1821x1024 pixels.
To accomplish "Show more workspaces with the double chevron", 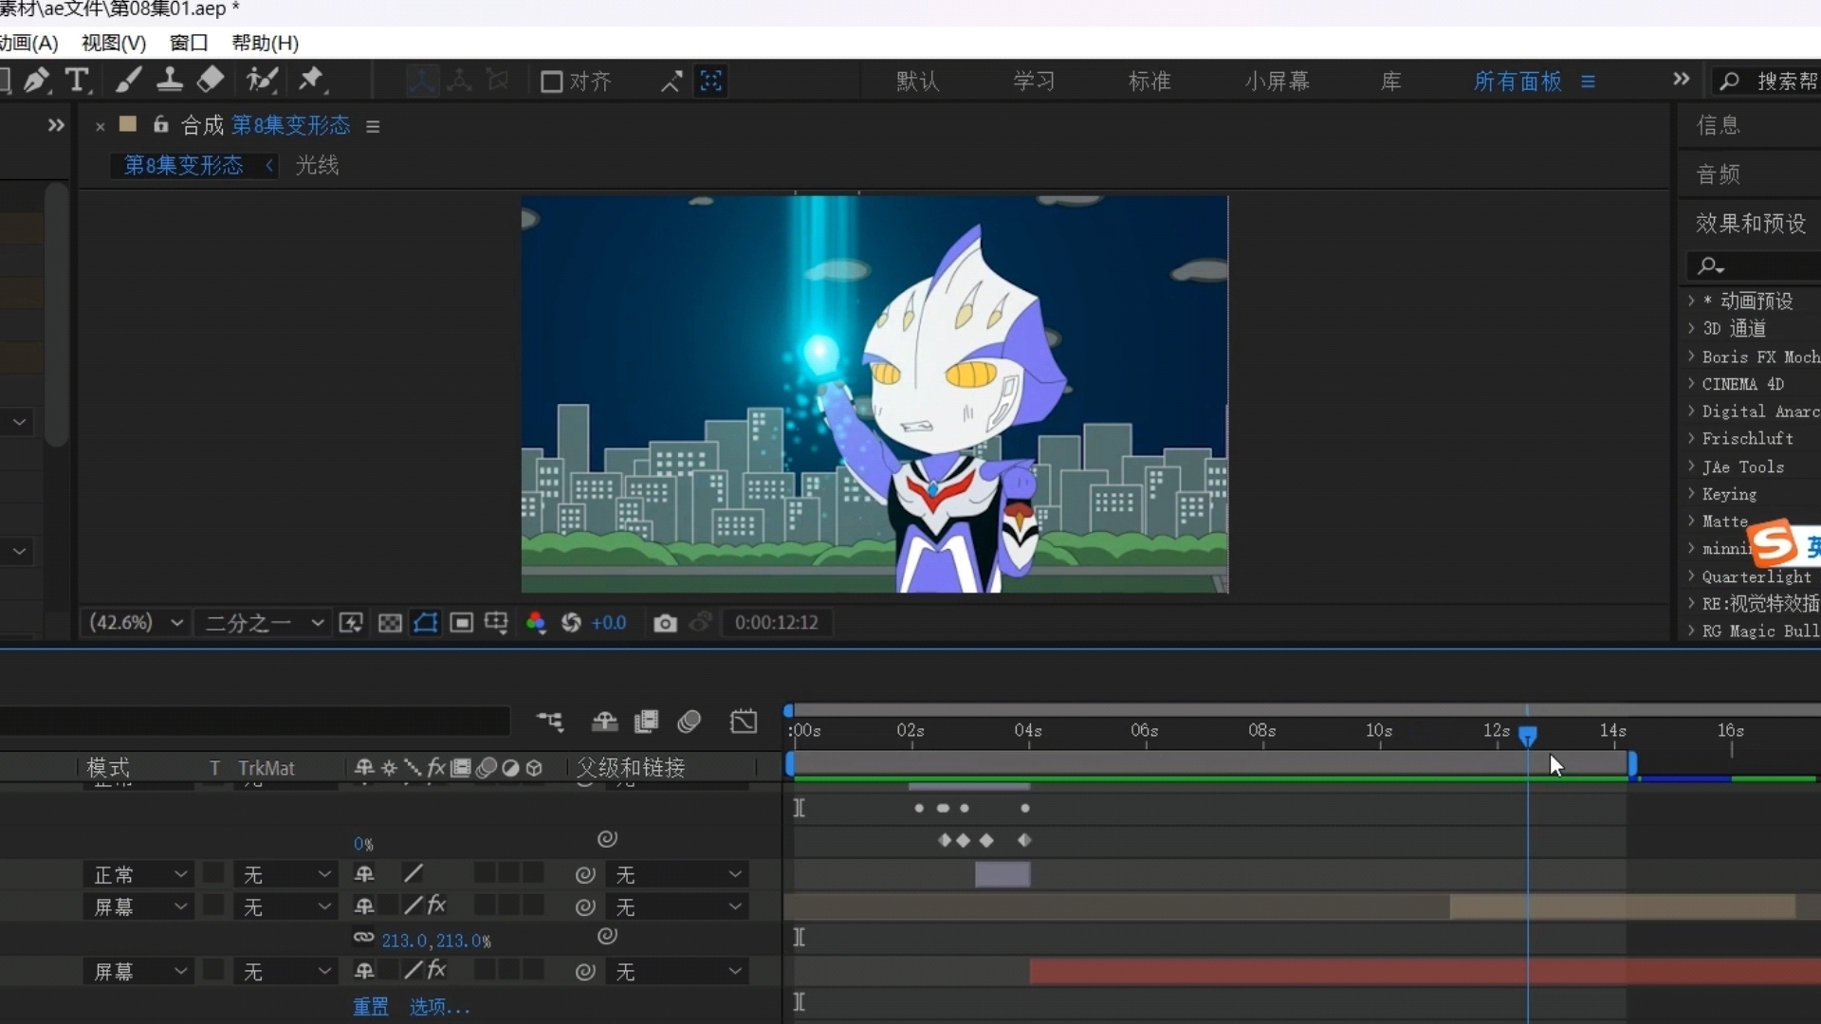I will [1681, 80].
